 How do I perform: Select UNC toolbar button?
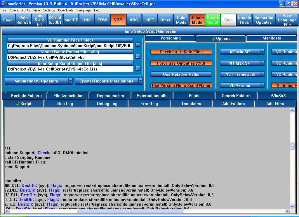86,20
